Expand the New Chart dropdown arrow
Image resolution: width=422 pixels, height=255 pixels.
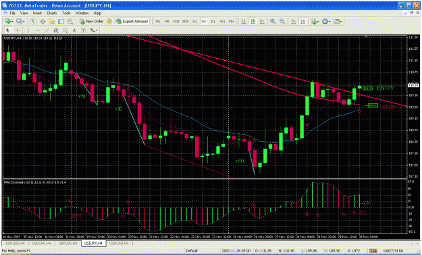(12, 22)
